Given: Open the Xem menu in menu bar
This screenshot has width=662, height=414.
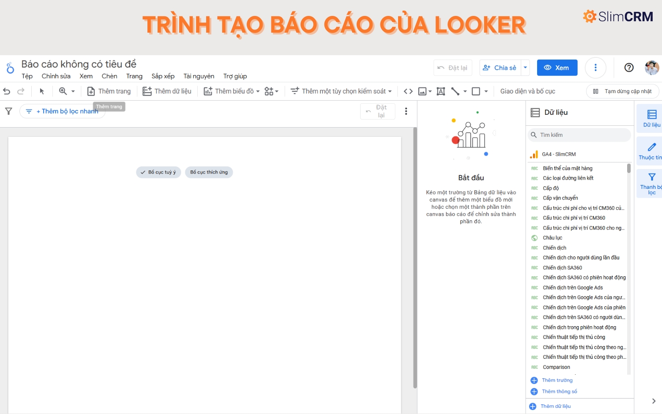Looking at the screenshot, I should 86,76.
